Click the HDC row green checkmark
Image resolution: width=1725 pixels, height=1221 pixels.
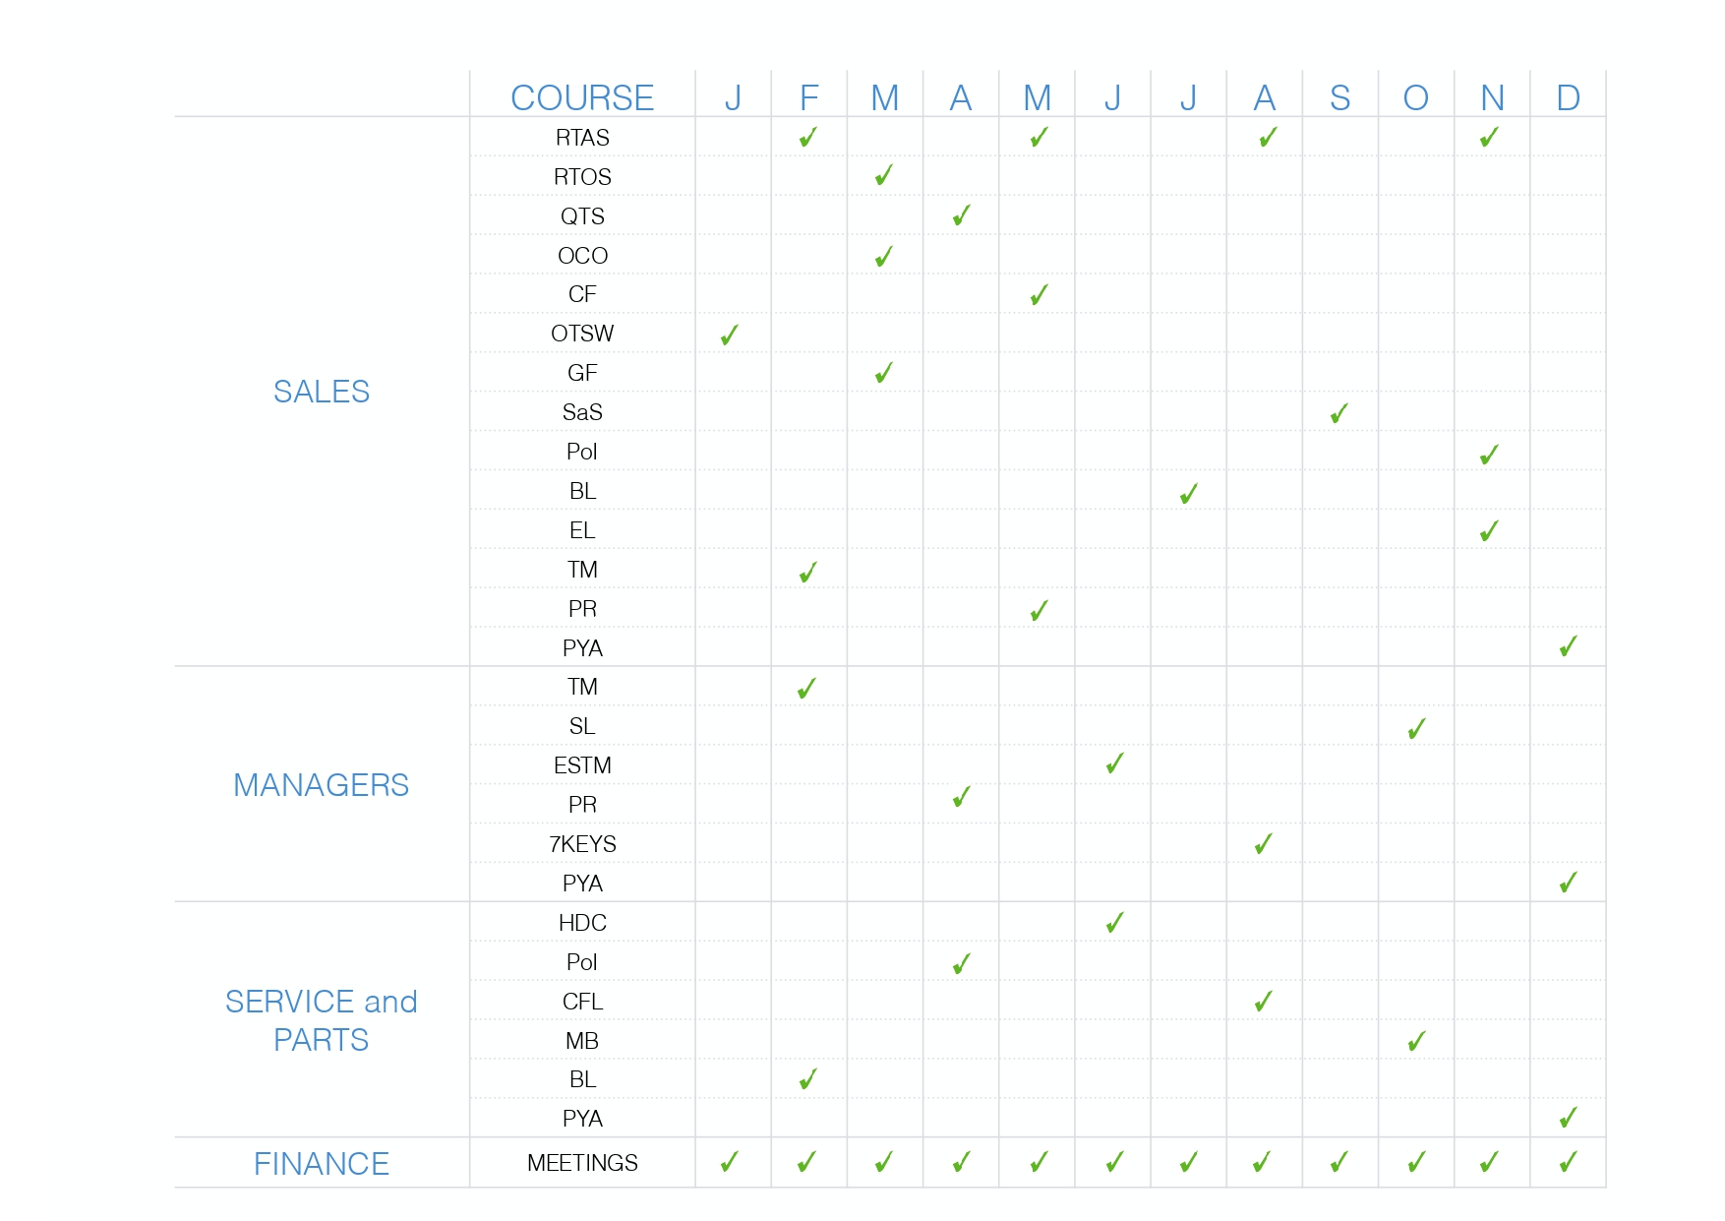pos(1114,923)
